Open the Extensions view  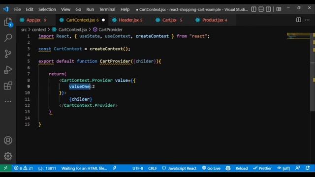coord(8,86)
